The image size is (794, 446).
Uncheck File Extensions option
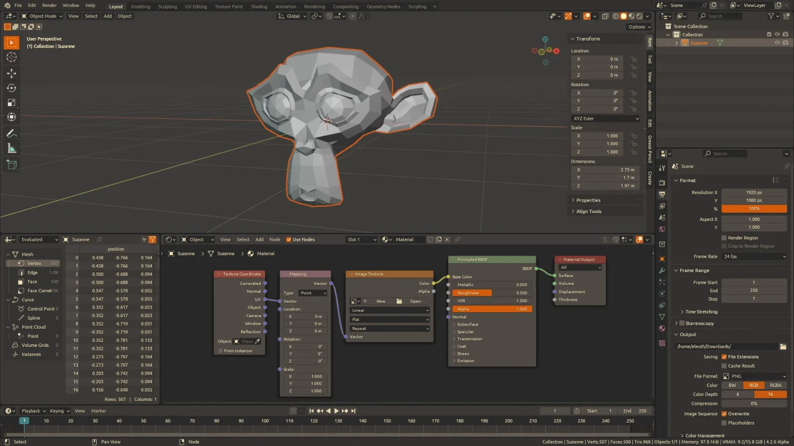[724, 357]
